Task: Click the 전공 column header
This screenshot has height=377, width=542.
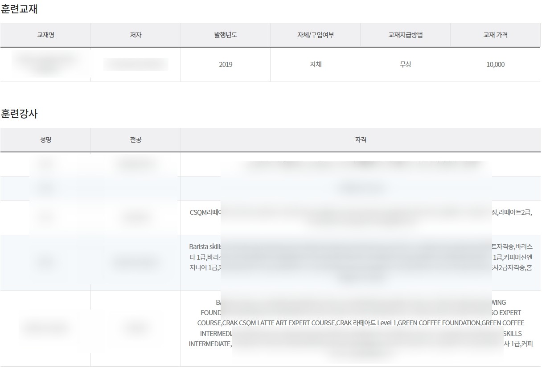Action: click(135, 139)
